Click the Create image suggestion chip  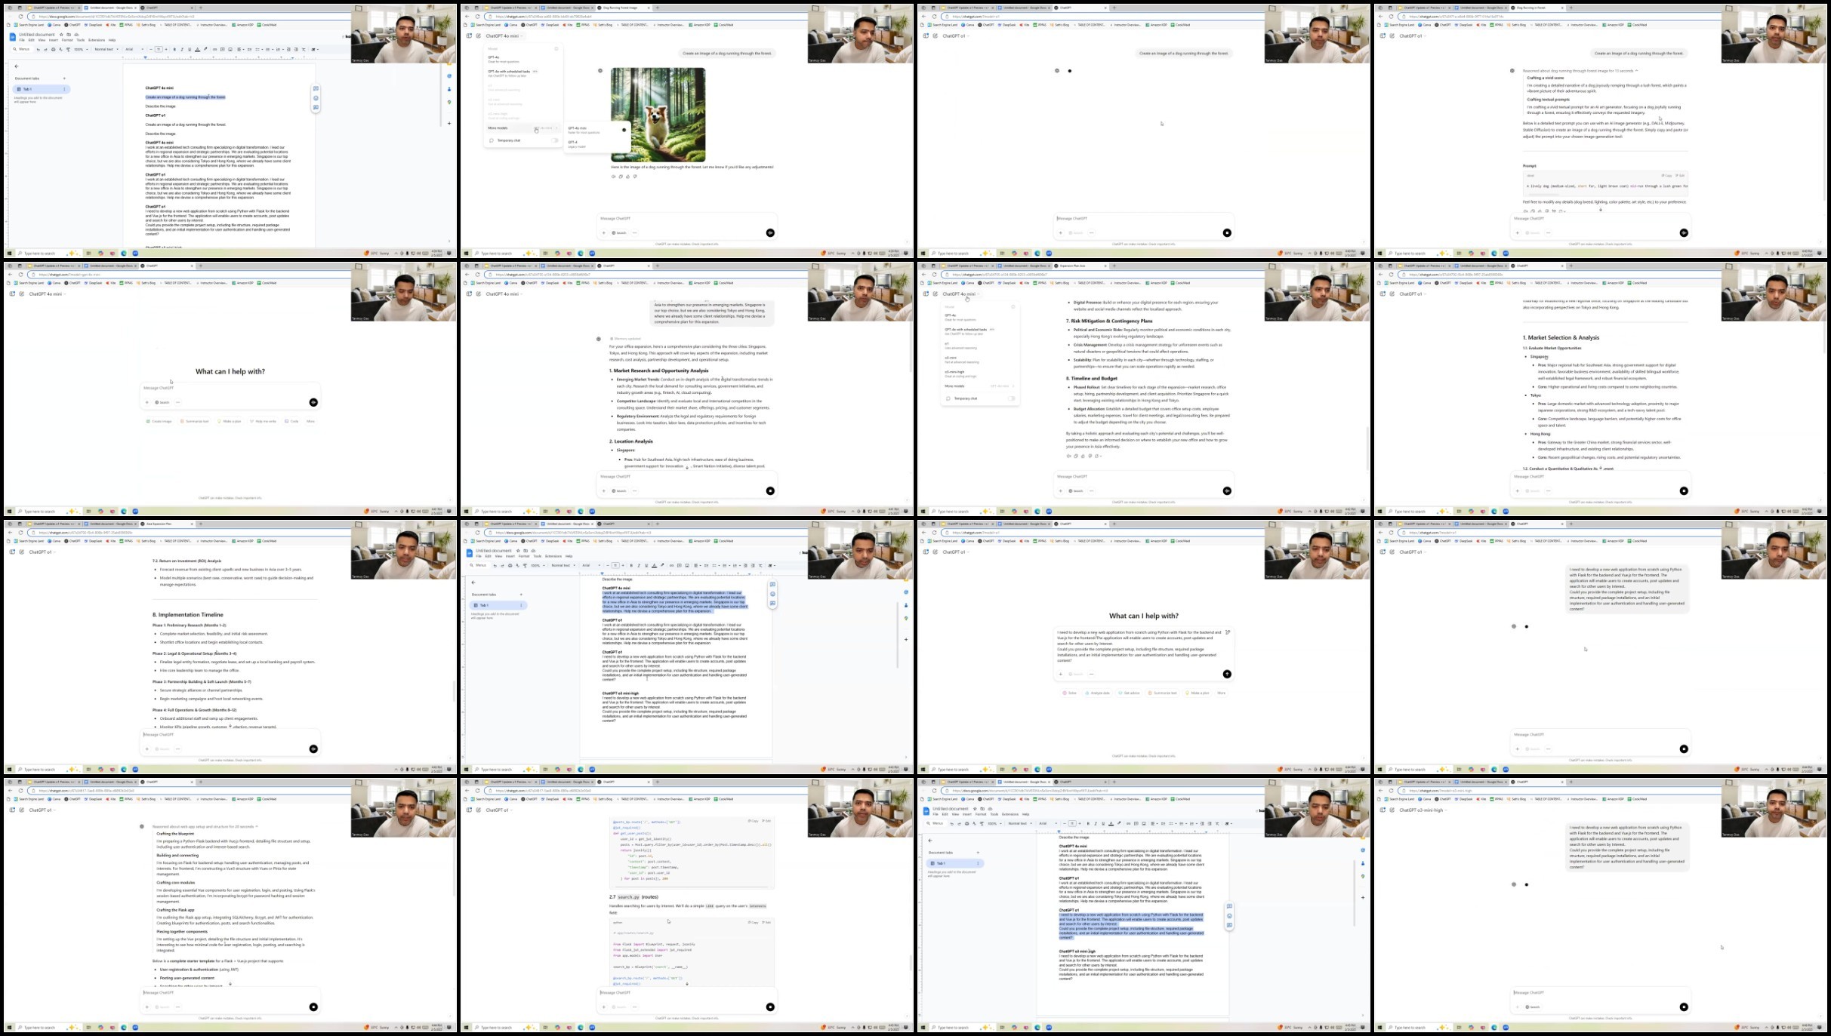point(159,421)
